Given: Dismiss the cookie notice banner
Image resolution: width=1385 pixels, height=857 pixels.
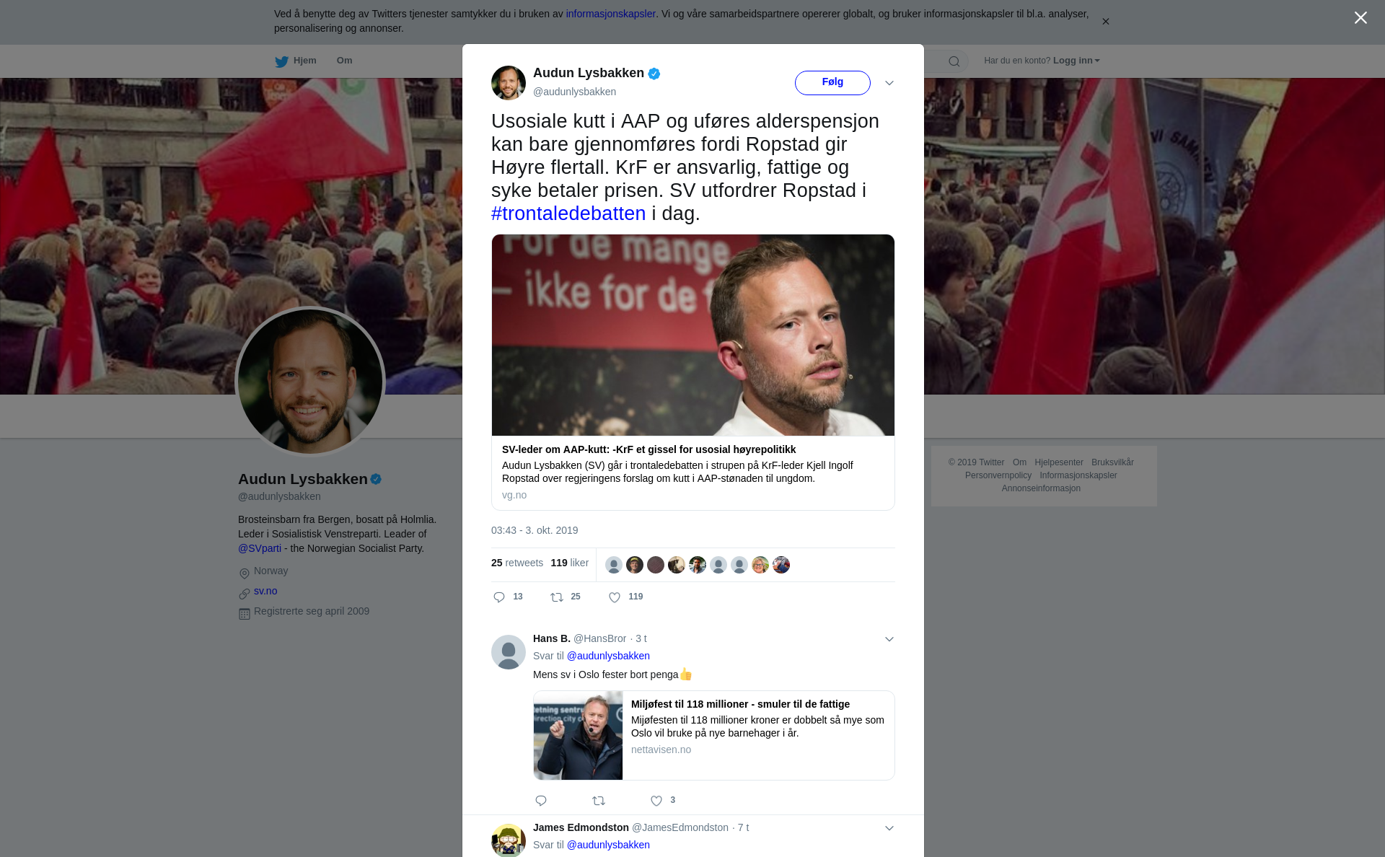Looking at the screenshot, I should [1105, 22].
